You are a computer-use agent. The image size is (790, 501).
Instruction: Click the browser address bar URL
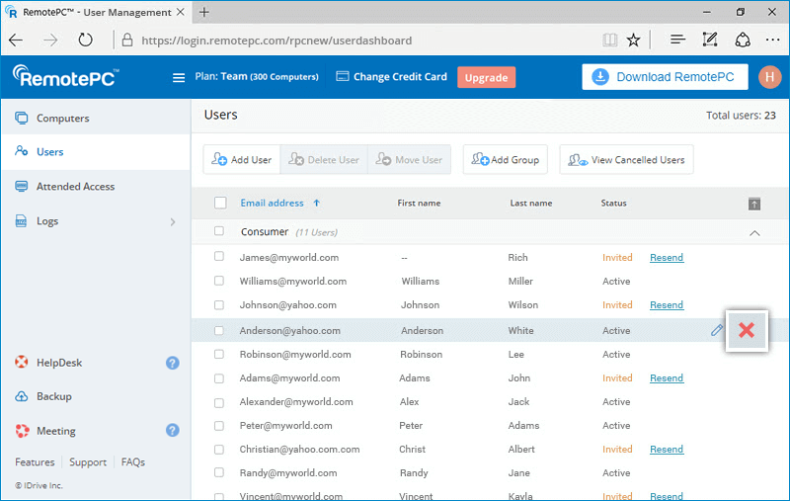coord(276,41)
